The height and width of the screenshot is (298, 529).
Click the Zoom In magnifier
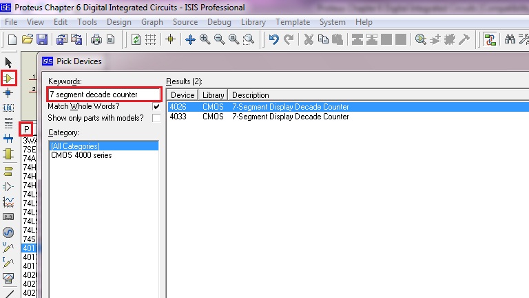[x=205, y=39]
